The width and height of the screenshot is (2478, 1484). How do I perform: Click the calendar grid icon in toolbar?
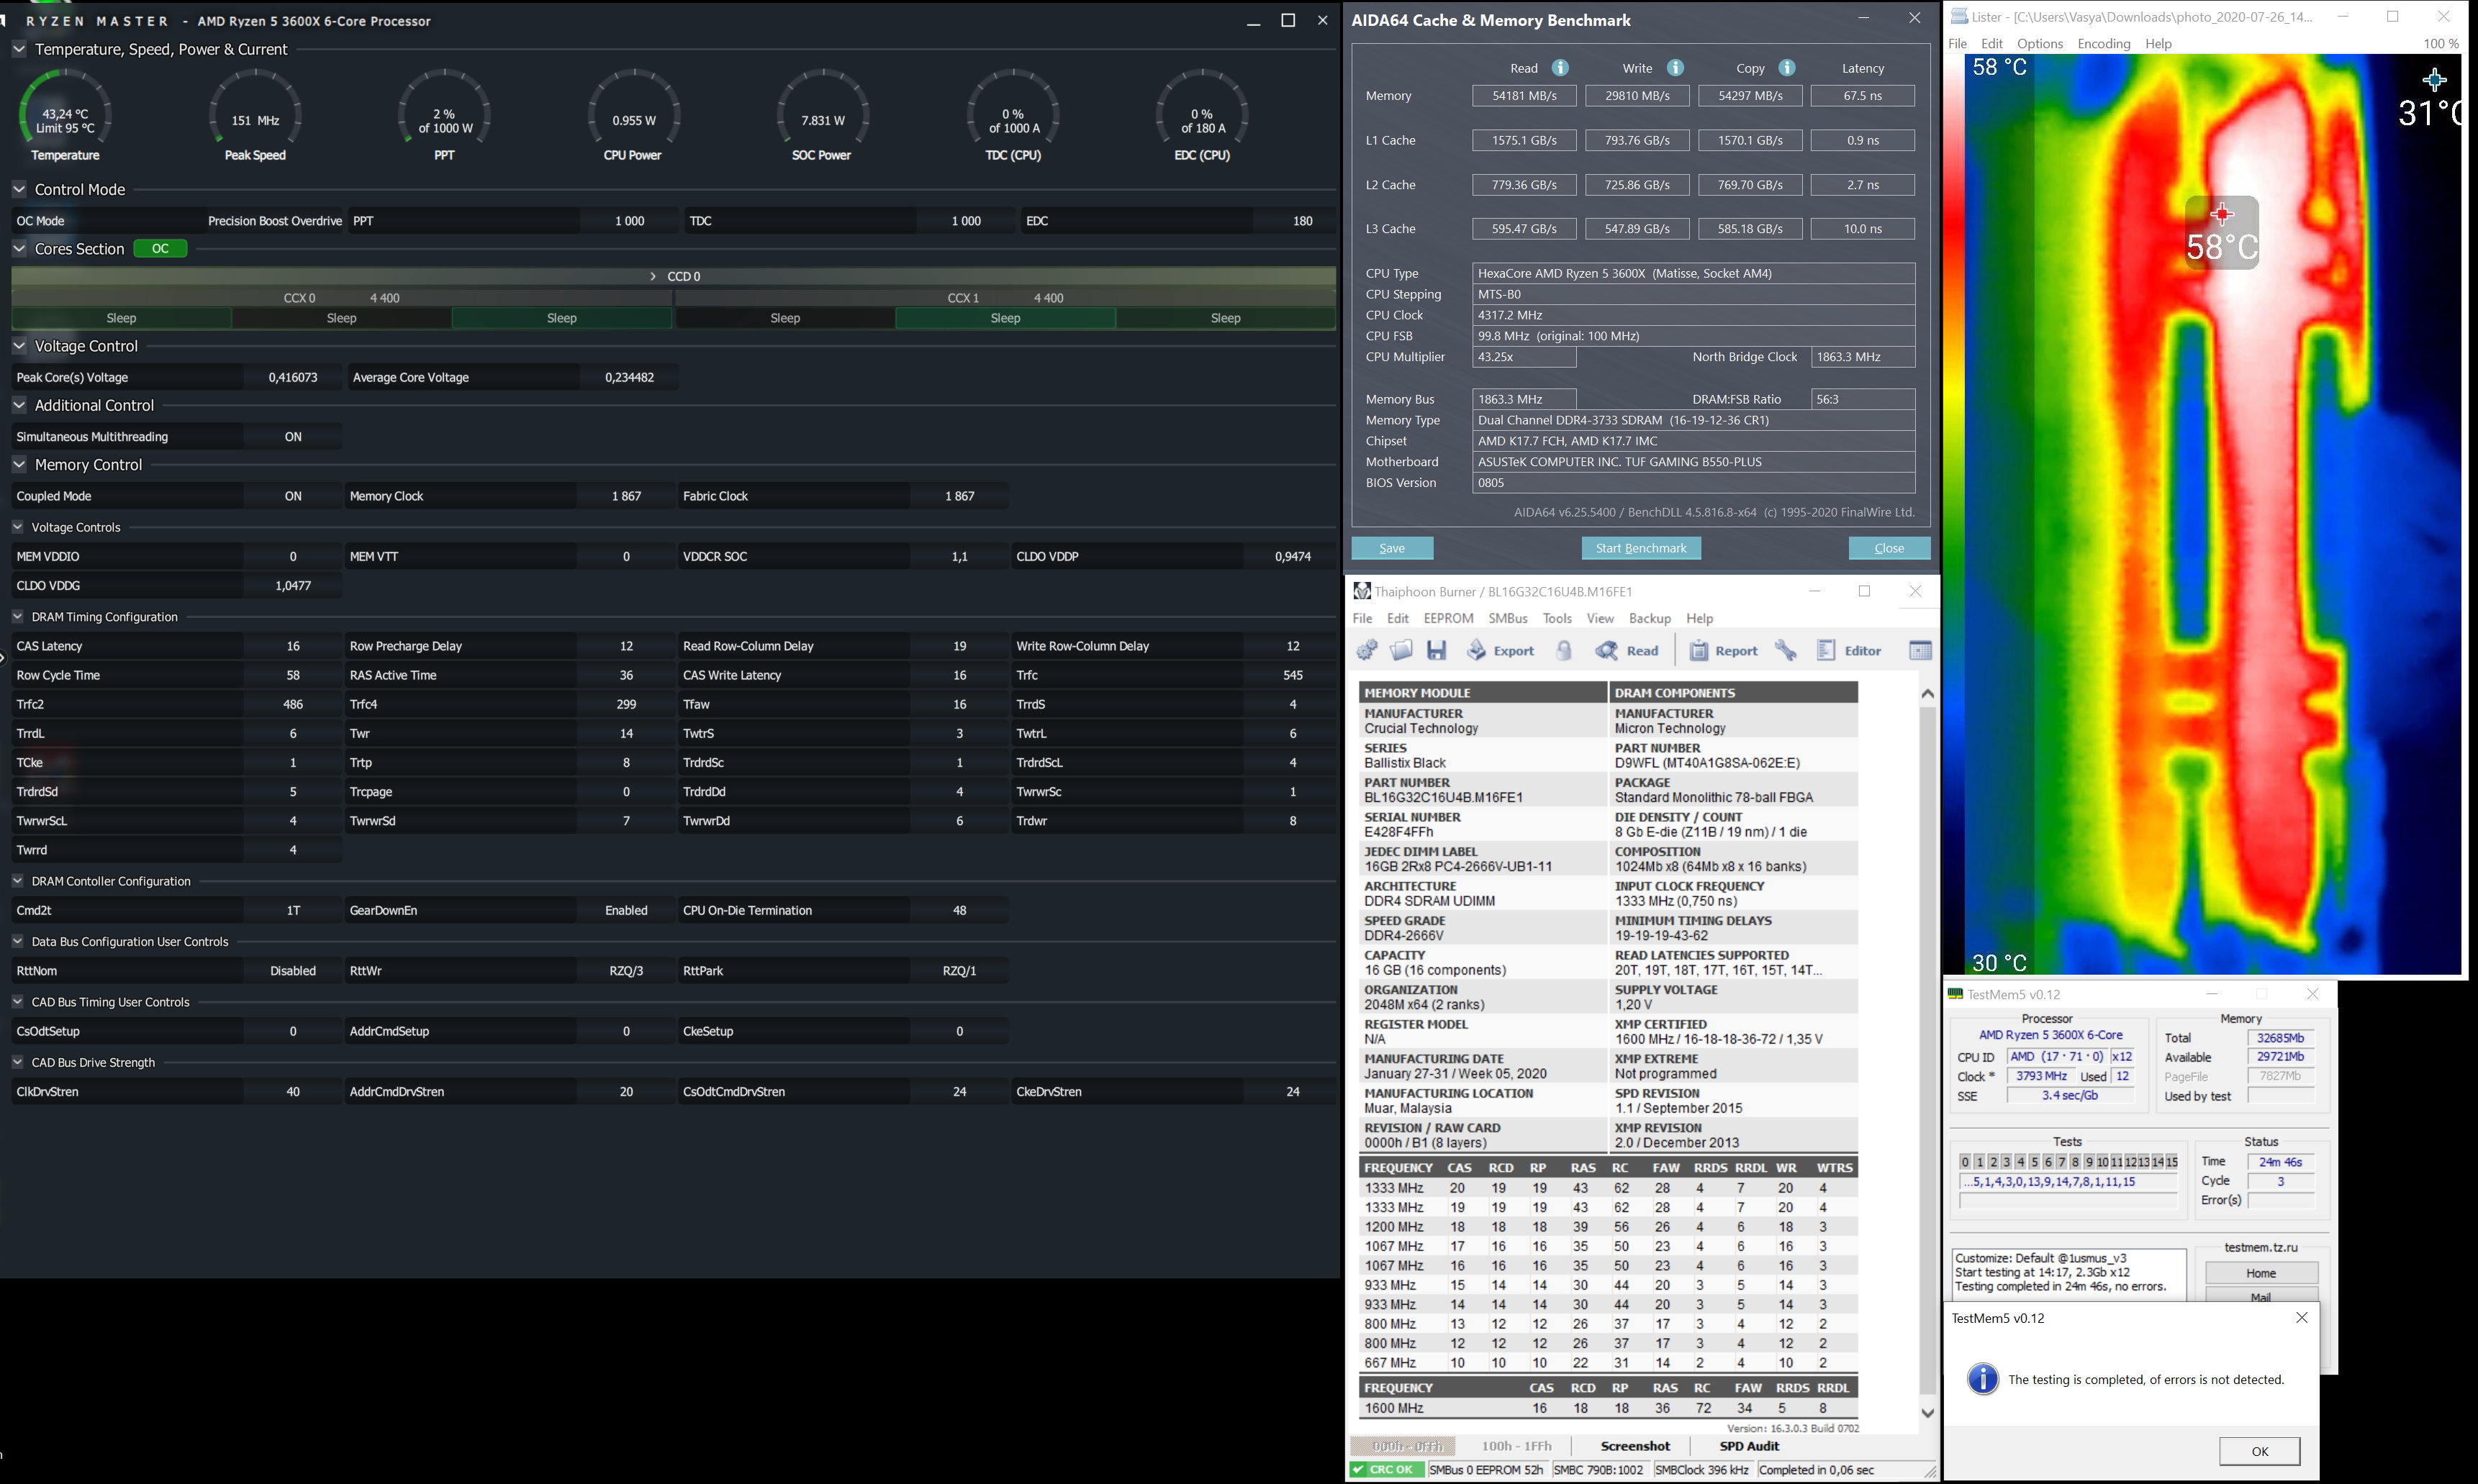tap(1919, 651)
